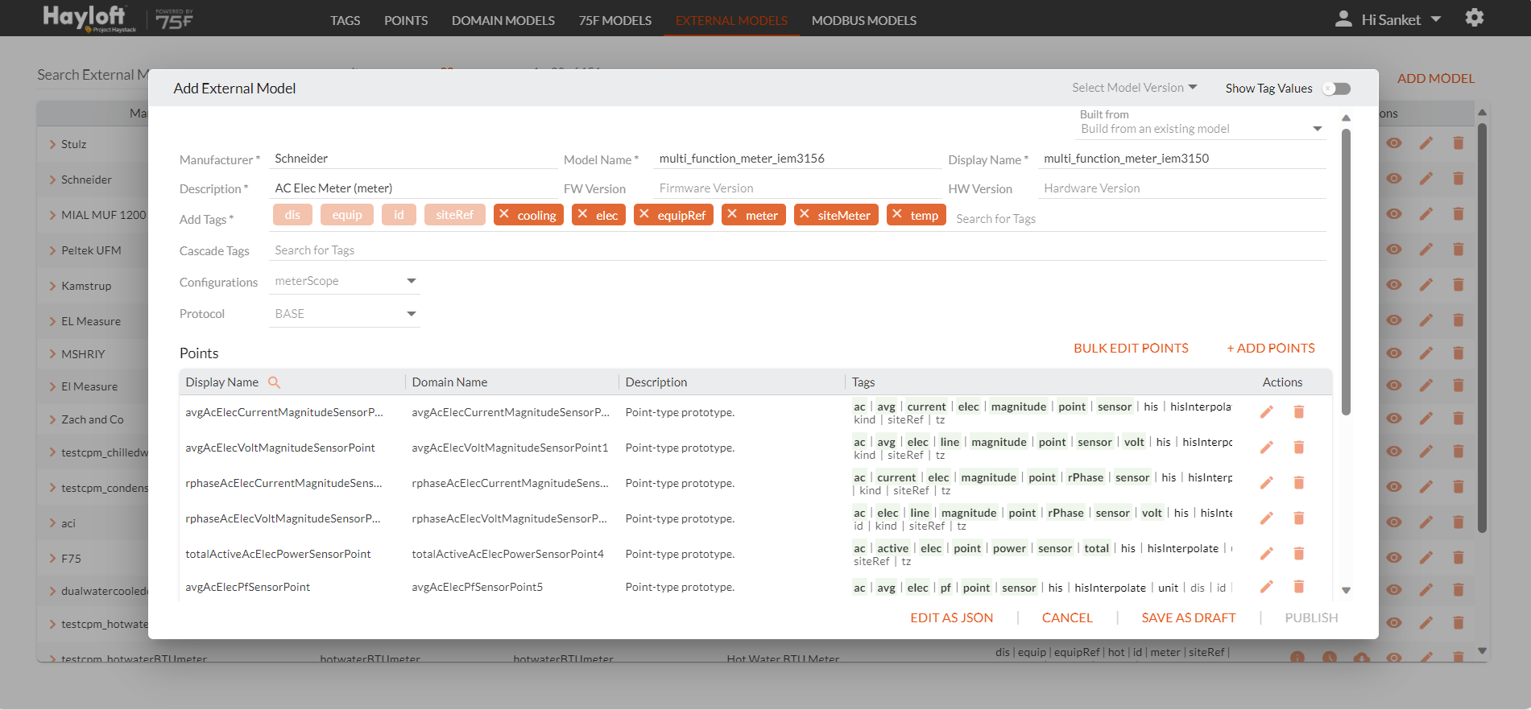Image resolution: width=1531 pixels, height=710 pixels.
Task: Expand the Peltek UFM model row
Action: (53, 250)
